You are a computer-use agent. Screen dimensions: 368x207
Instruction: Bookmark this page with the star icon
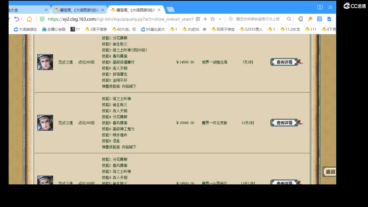(212, 19)
